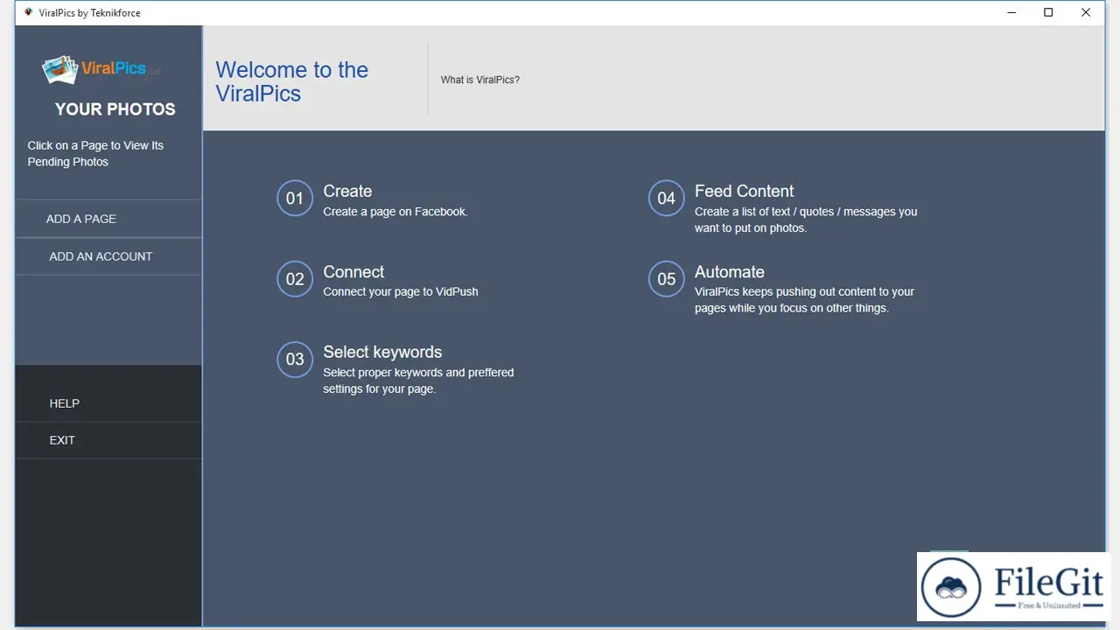The height and width of the screenshot is (630, 1120).
Task: Click EXIT in the sidebar
Action: (108, 440)
